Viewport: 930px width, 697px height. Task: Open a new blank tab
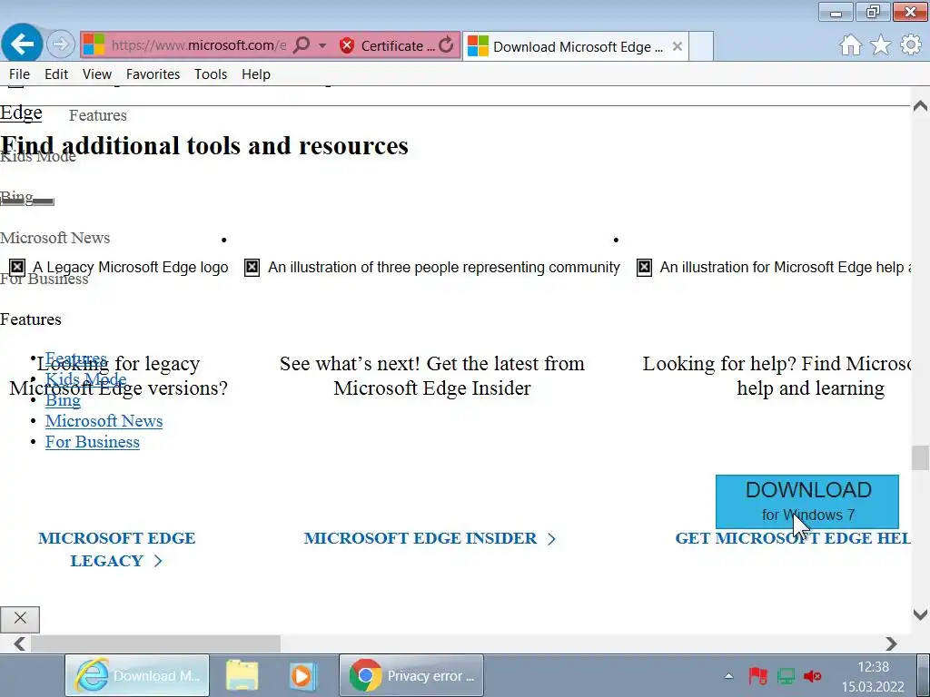coord(701,46)
